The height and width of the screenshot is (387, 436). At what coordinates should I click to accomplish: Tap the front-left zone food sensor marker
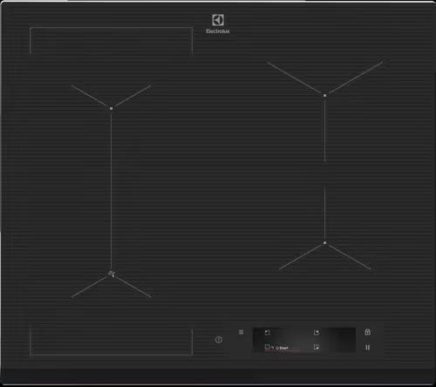pos(112,274)
